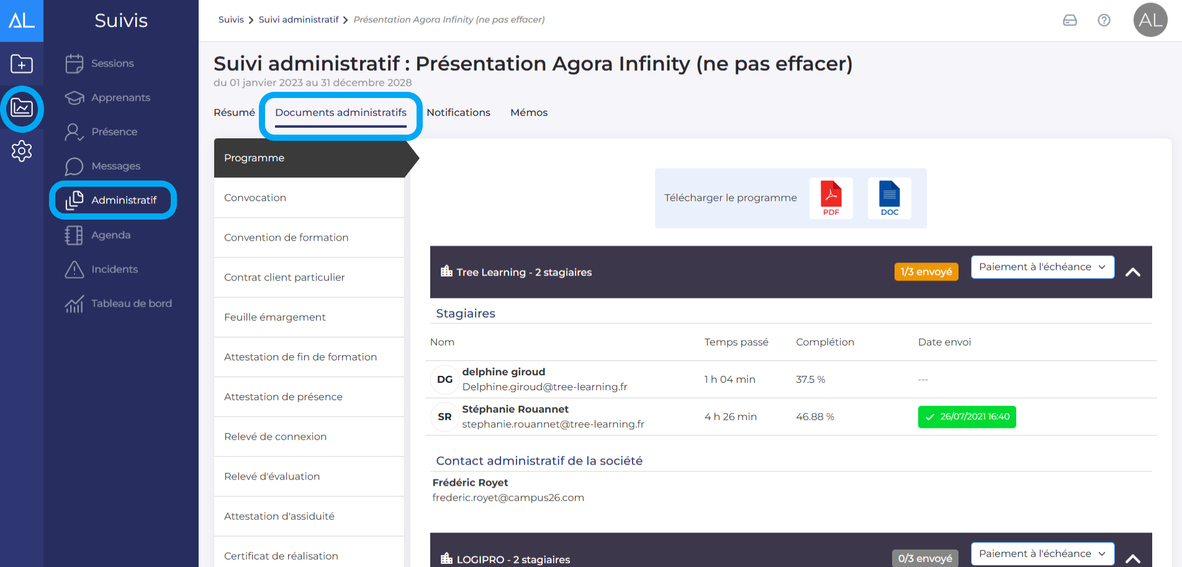This screenshot has height=567, width=1182.
Task: Go to Sessions in the sidebar
Action: [112, 63]
